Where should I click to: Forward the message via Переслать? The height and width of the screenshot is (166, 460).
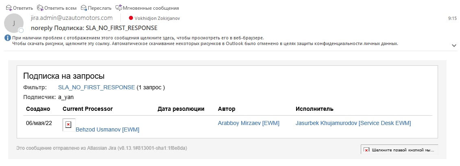pos(96,8)
